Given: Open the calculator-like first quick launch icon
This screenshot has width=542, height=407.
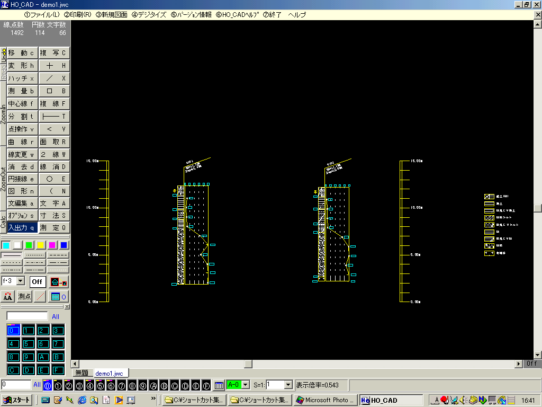Looking at the screenshot, I should [x=46, y=400].
